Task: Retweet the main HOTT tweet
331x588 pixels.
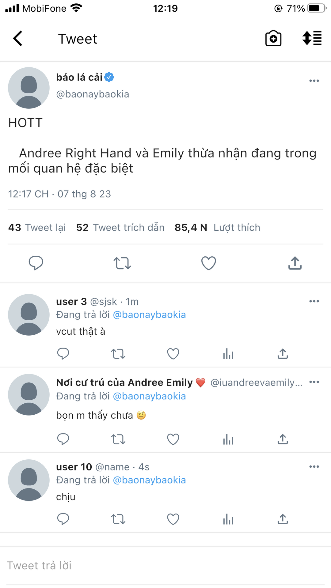Action: click(x=122, y=263)
